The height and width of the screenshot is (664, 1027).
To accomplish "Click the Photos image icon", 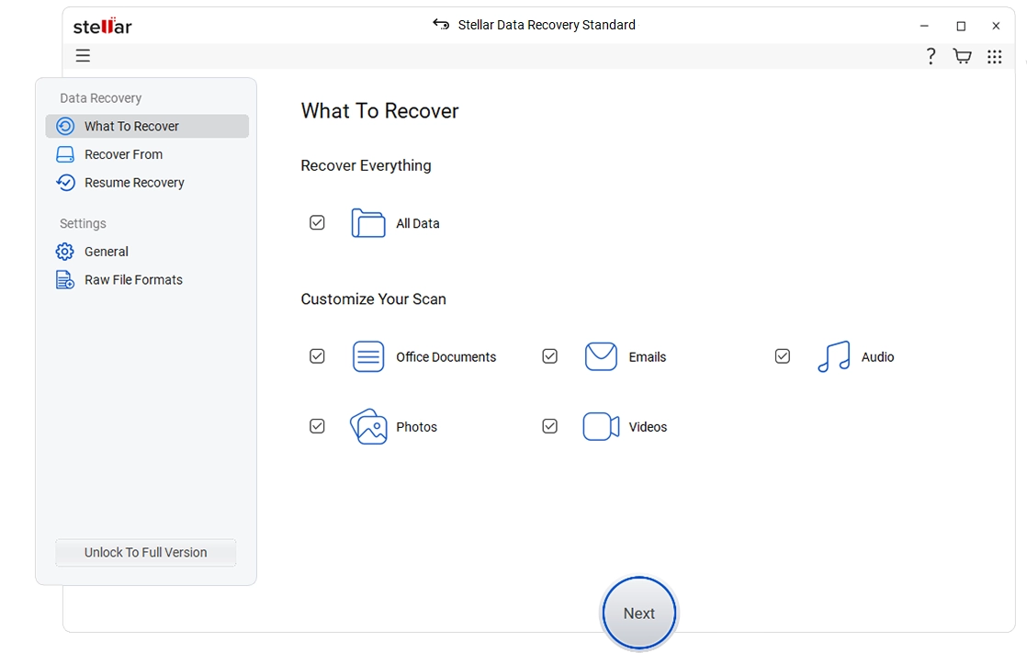I will tap(368, 426).
